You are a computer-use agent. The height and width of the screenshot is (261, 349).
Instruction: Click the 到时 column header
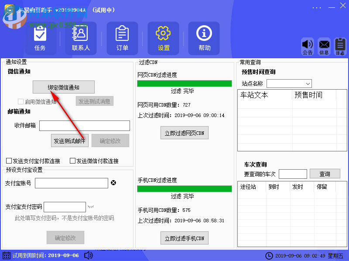(x=278, y=187)
